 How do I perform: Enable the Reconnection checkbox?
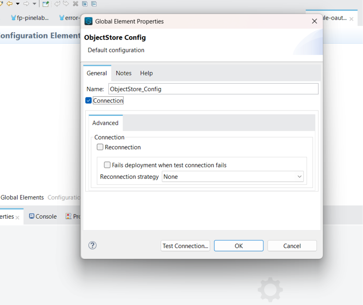(x=100, y=147)
